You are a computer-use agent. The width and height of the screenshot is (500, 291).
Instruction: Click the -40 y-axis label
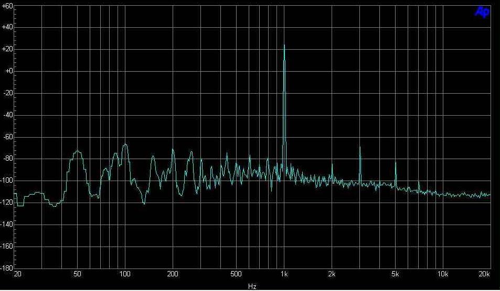coord(8,116)
